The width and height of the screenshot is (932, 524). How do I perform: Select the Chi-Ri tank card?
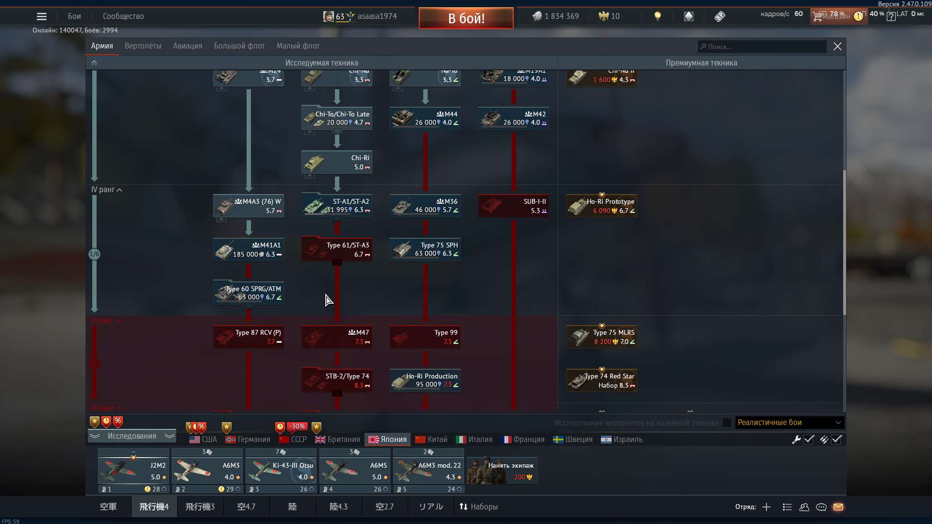pos(337,162)
